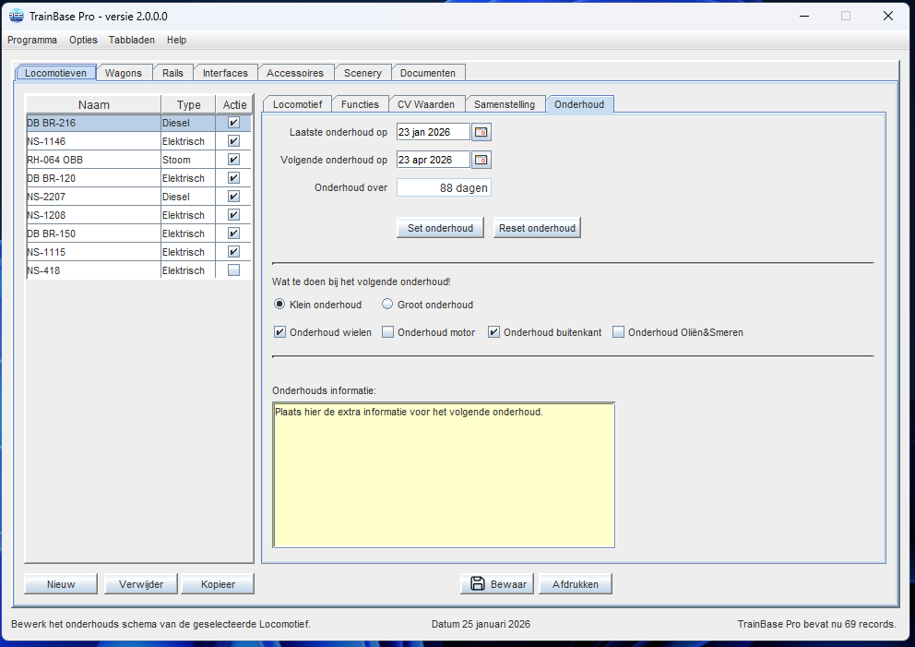Click the TrainBase Pro title bar icon

(16, 16)
